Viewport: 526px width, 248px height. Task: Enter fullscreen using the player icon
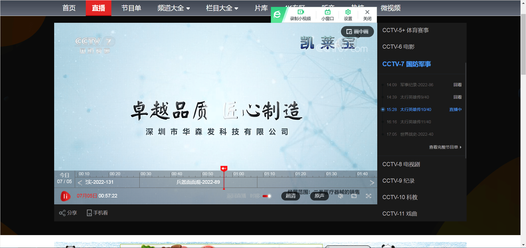pos(368,196)
